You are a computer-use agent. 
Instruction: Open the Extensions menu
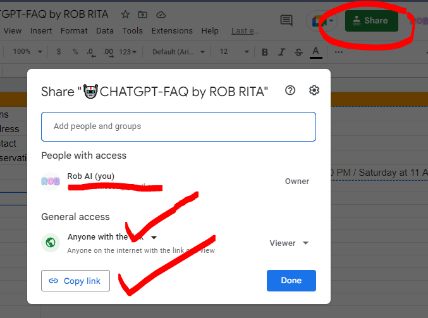[x=172, y=31]
